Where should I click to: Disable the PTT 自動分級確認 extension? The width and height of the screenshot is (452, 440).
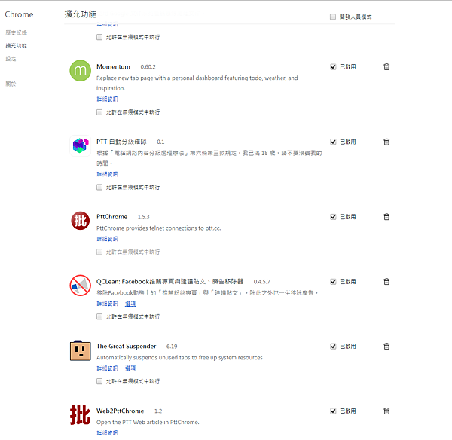point(333,142)
